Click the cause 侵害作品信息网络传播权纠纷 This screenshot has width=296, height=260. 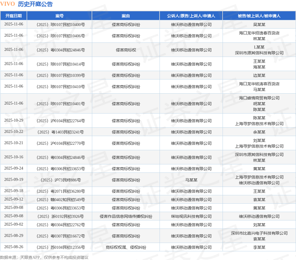[126, 216]
